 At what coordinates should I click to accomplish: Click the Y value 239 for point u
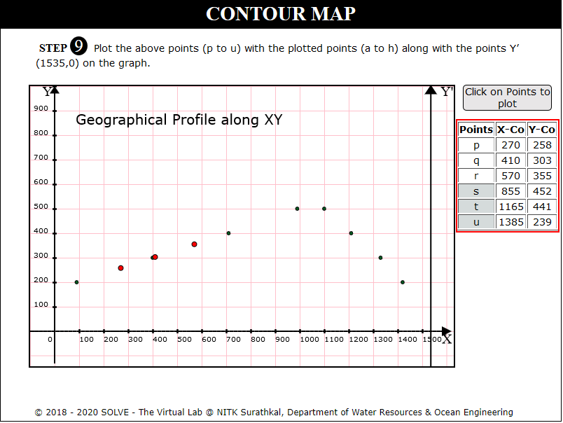(542, 222)
